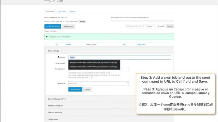Click the Search button
Viewport: 218px width, 122px height.
170,26
